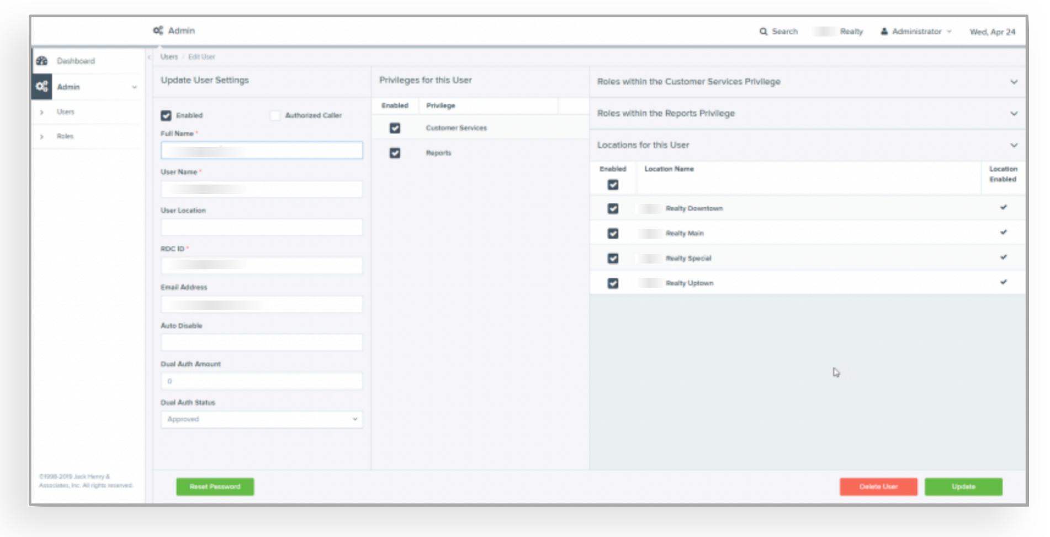Image resolution: width=1050 pixels, height=537 pixels.
Task: Enable the Authorized Caller checkbox
Action: [275, 115]
